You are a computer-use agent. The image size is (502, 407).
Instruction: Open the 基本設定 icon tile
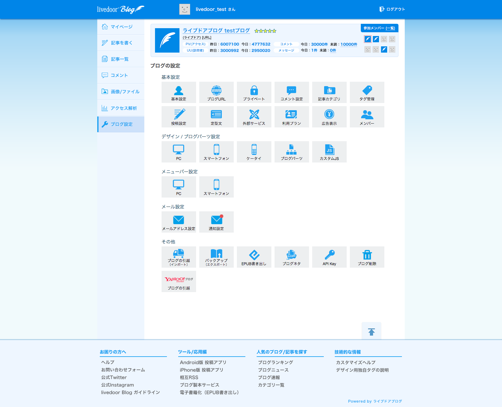179,92
